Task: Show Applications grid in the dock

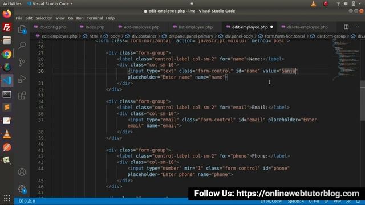Action: point(7,198)
